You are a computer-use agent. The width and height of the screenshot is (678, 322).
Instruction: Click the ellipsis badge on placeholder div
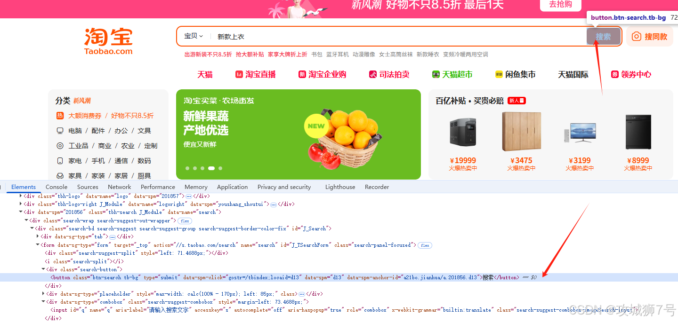tap(302, 294)
